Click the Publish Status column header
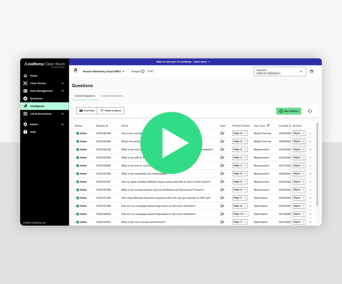 click(x=241, y=126)
